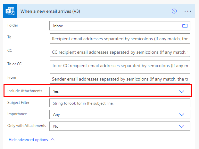Viewport: 199px width, 149px height.
Task: Click the folder picker icon in Folder field
Action: (x=185, y=26)
